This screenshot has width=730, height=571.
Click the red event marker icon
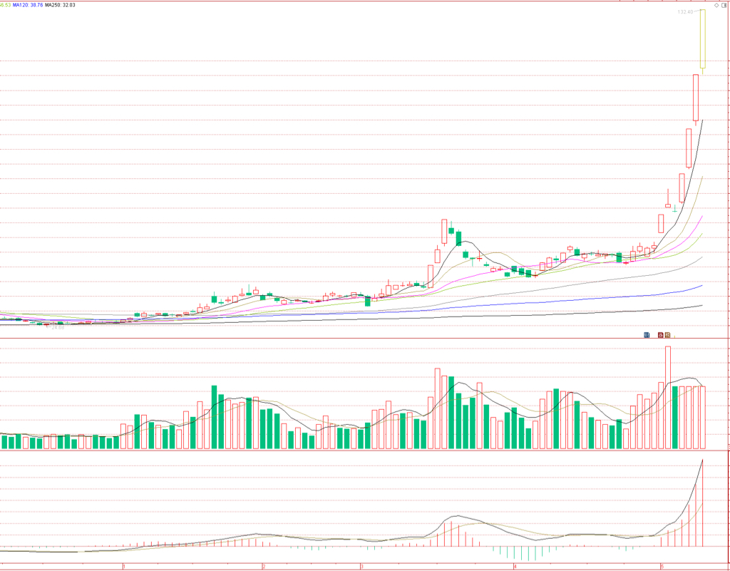661,335
